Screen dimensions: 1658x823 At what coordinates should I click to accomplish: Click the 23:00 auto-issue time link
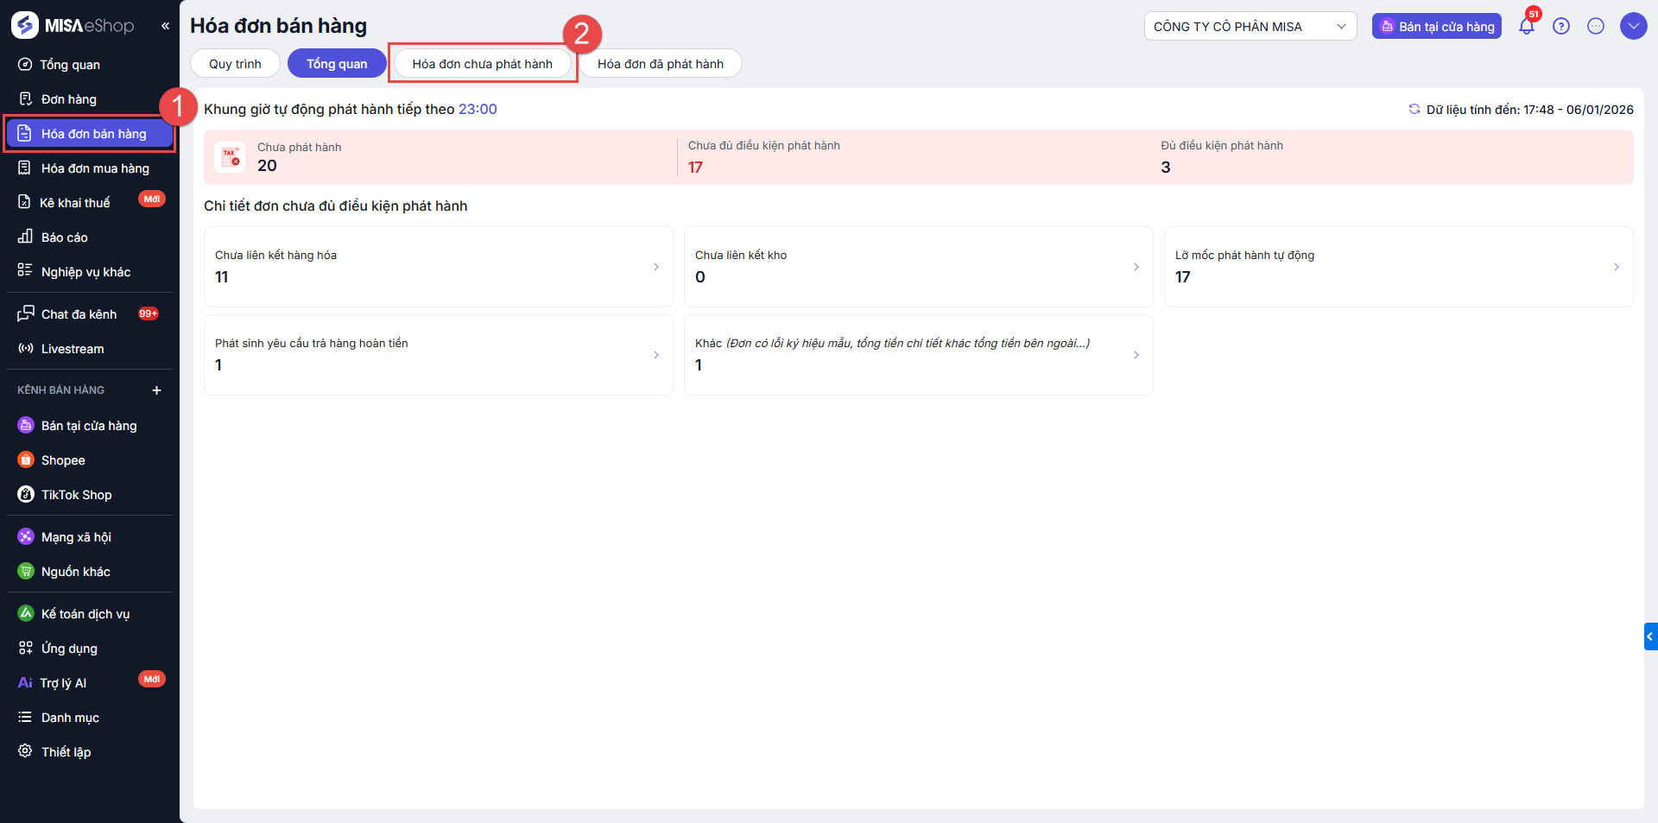tap(478, 110)
